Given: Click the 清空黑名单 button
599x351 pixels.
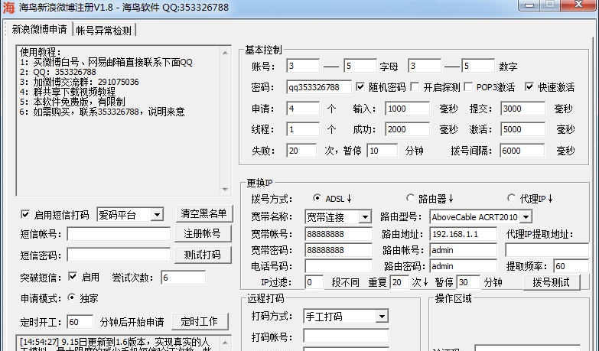Looking at the screenshot, I should 203,213.
